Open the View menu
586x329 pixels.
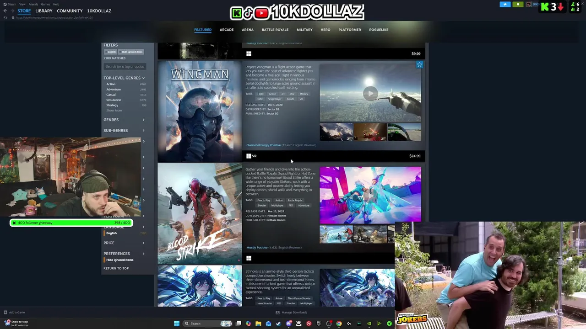click(x=22, y=4)
